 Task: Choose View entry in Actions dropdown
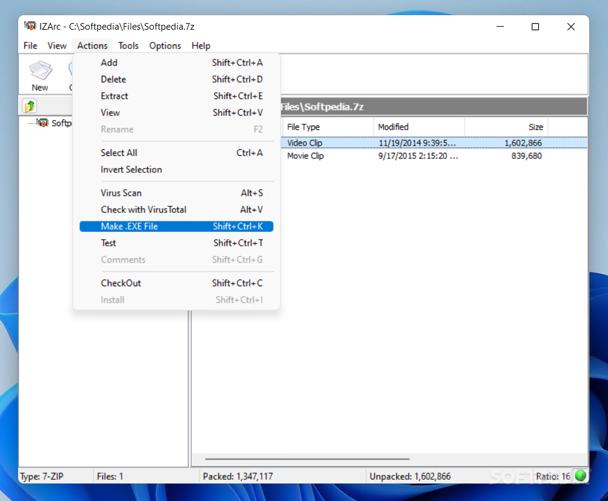tap(176, 113)
